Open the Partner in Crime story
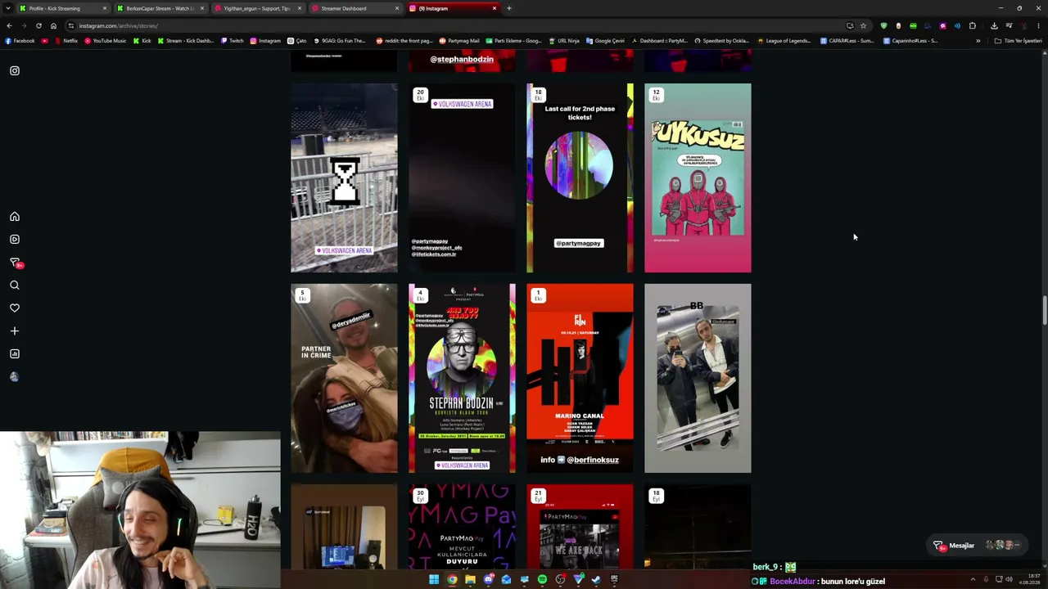1048x589 pixels. [344, 378]
